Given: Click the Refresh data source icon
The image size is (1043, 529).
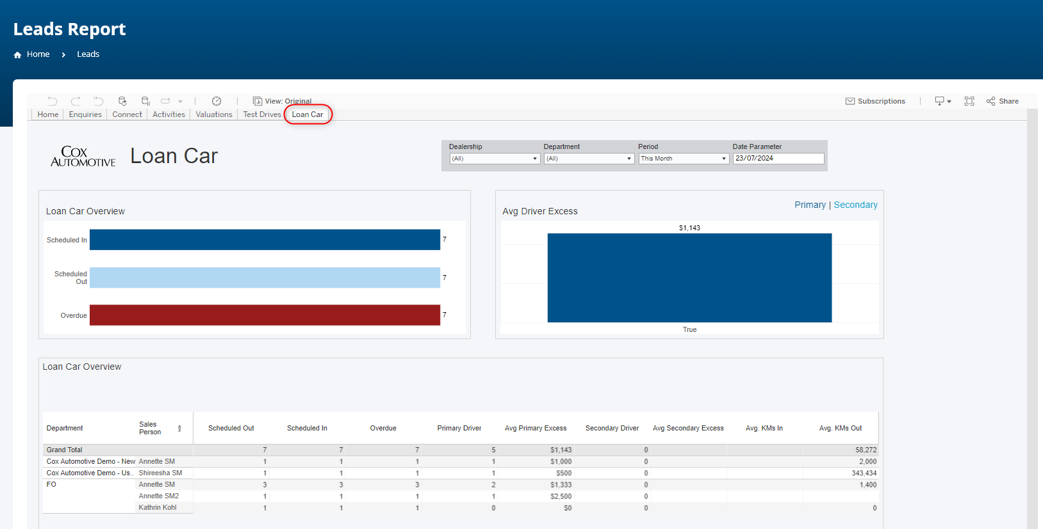Looking at the screenshot, I should coord(122,101).
